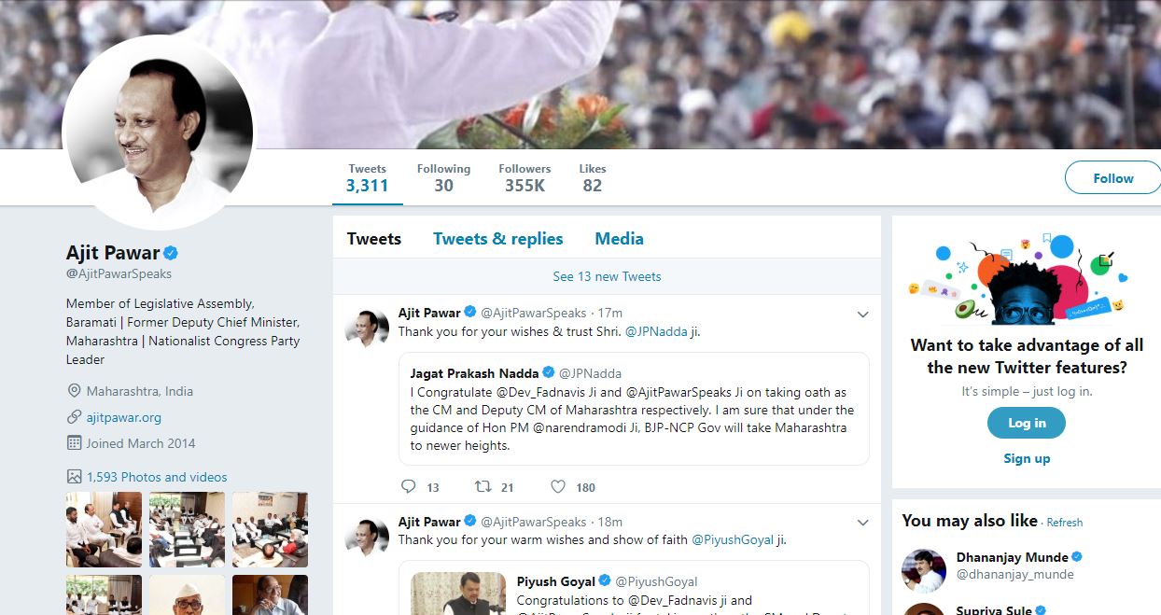
Task: Click the location pin icon by Maharashtra, India
Action: 74,391
